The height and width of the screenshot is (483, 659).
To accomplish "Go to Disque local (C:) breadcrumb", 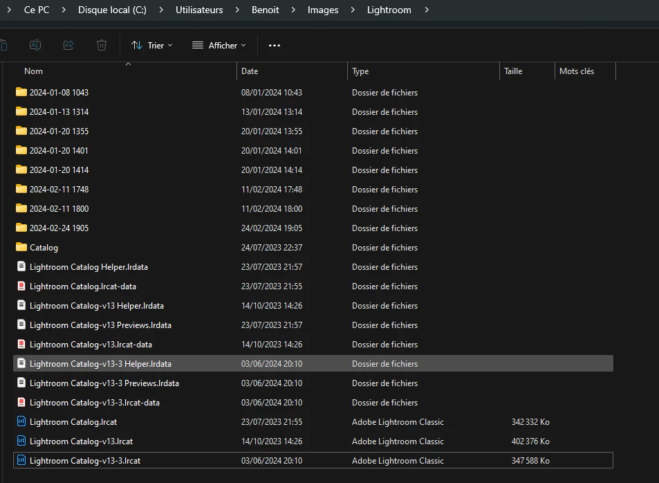I will click(x=112, y=10).
